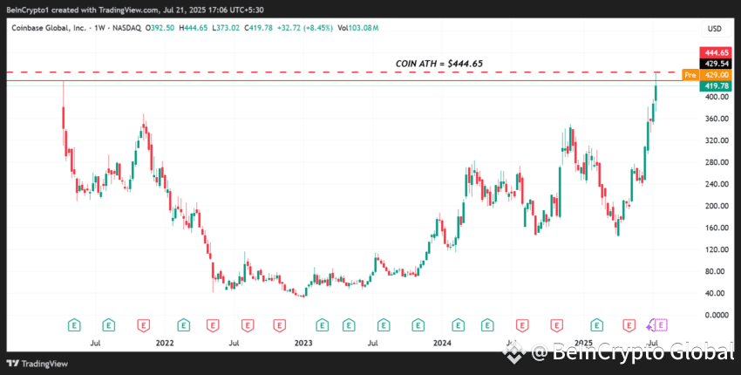Click the 80.00 price axis label

click(x=717, y=271)
